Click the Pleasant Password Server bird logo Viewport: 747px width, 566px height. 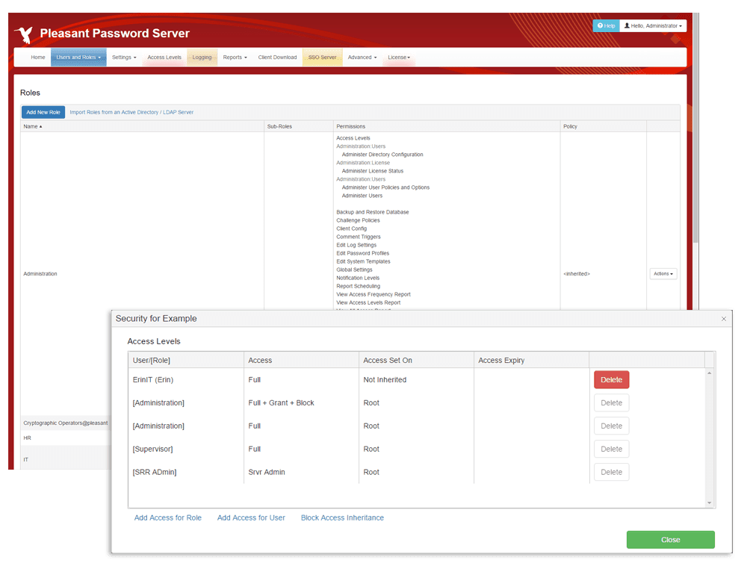click(24, 34)
